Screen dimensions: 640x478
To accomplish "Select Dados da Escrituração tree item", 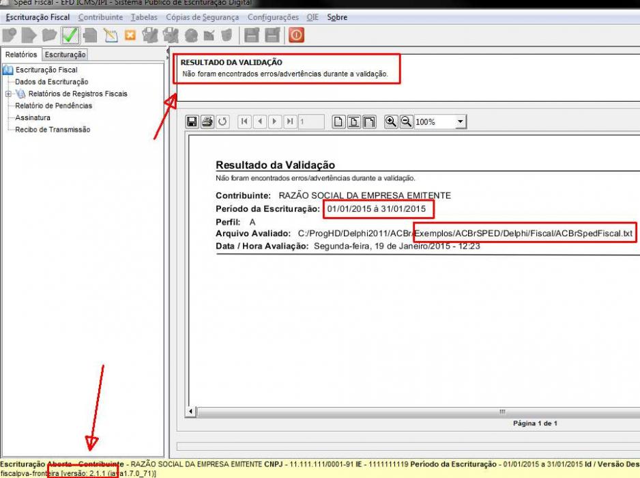I will pyautogui.click(x=51, y=82).
